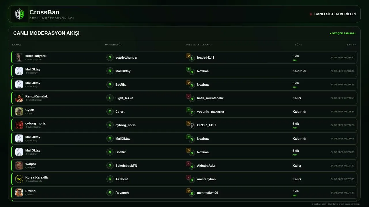Screen dimensions: 369x207
Task: Click the timeout icon beside loaded4141
Action: (188, 56)
